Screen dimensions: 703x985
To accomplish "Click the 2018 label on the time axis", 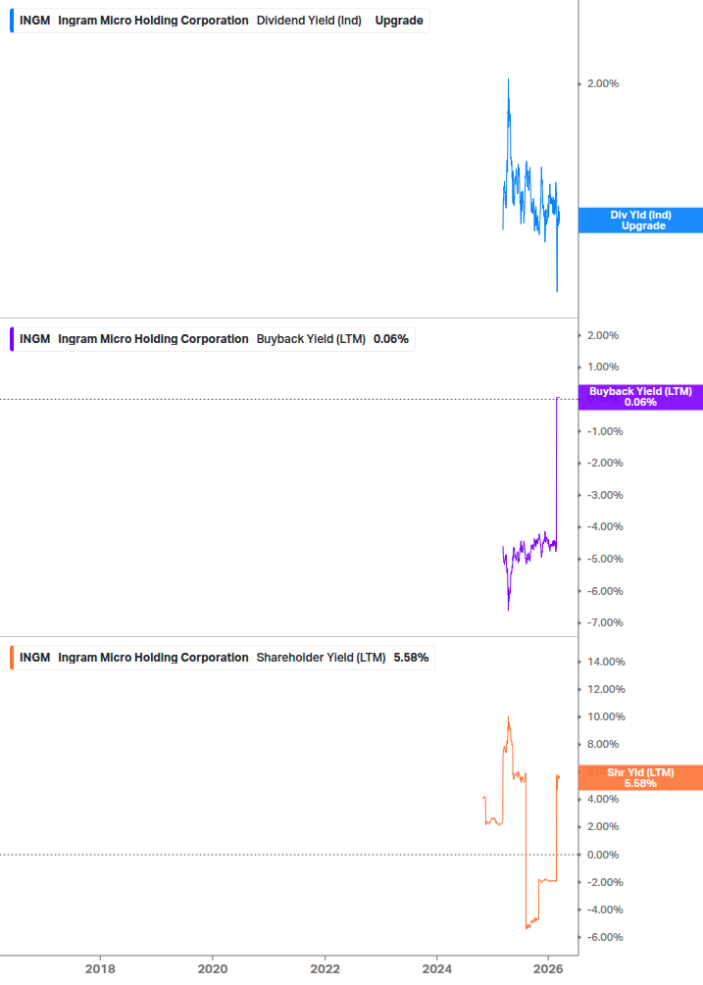I will click(100, 969).
